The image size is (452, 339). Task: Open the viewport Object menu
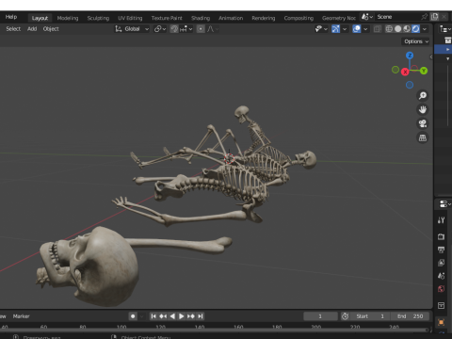tap(51, 29)
